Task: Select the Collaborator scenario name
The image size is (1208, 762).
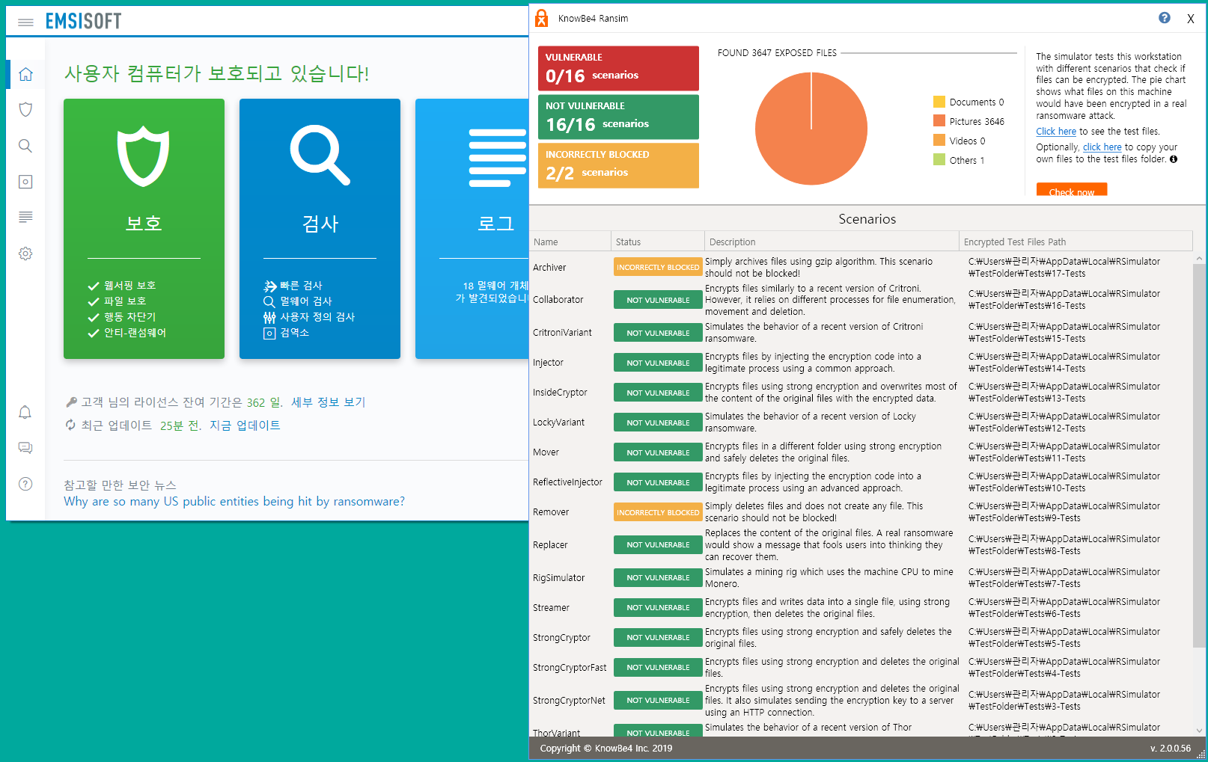Action: pyautogui.click(x=558, y=300)
